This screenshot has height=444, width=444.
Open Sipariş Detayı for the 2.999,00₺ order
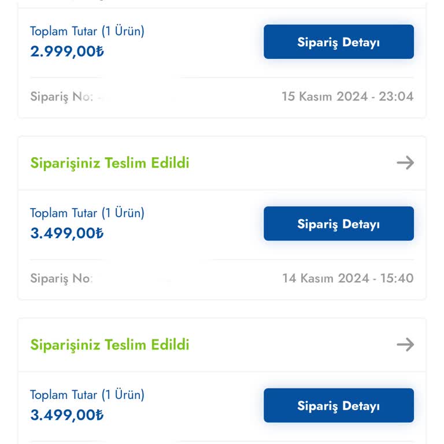click(x=338, y=42)
